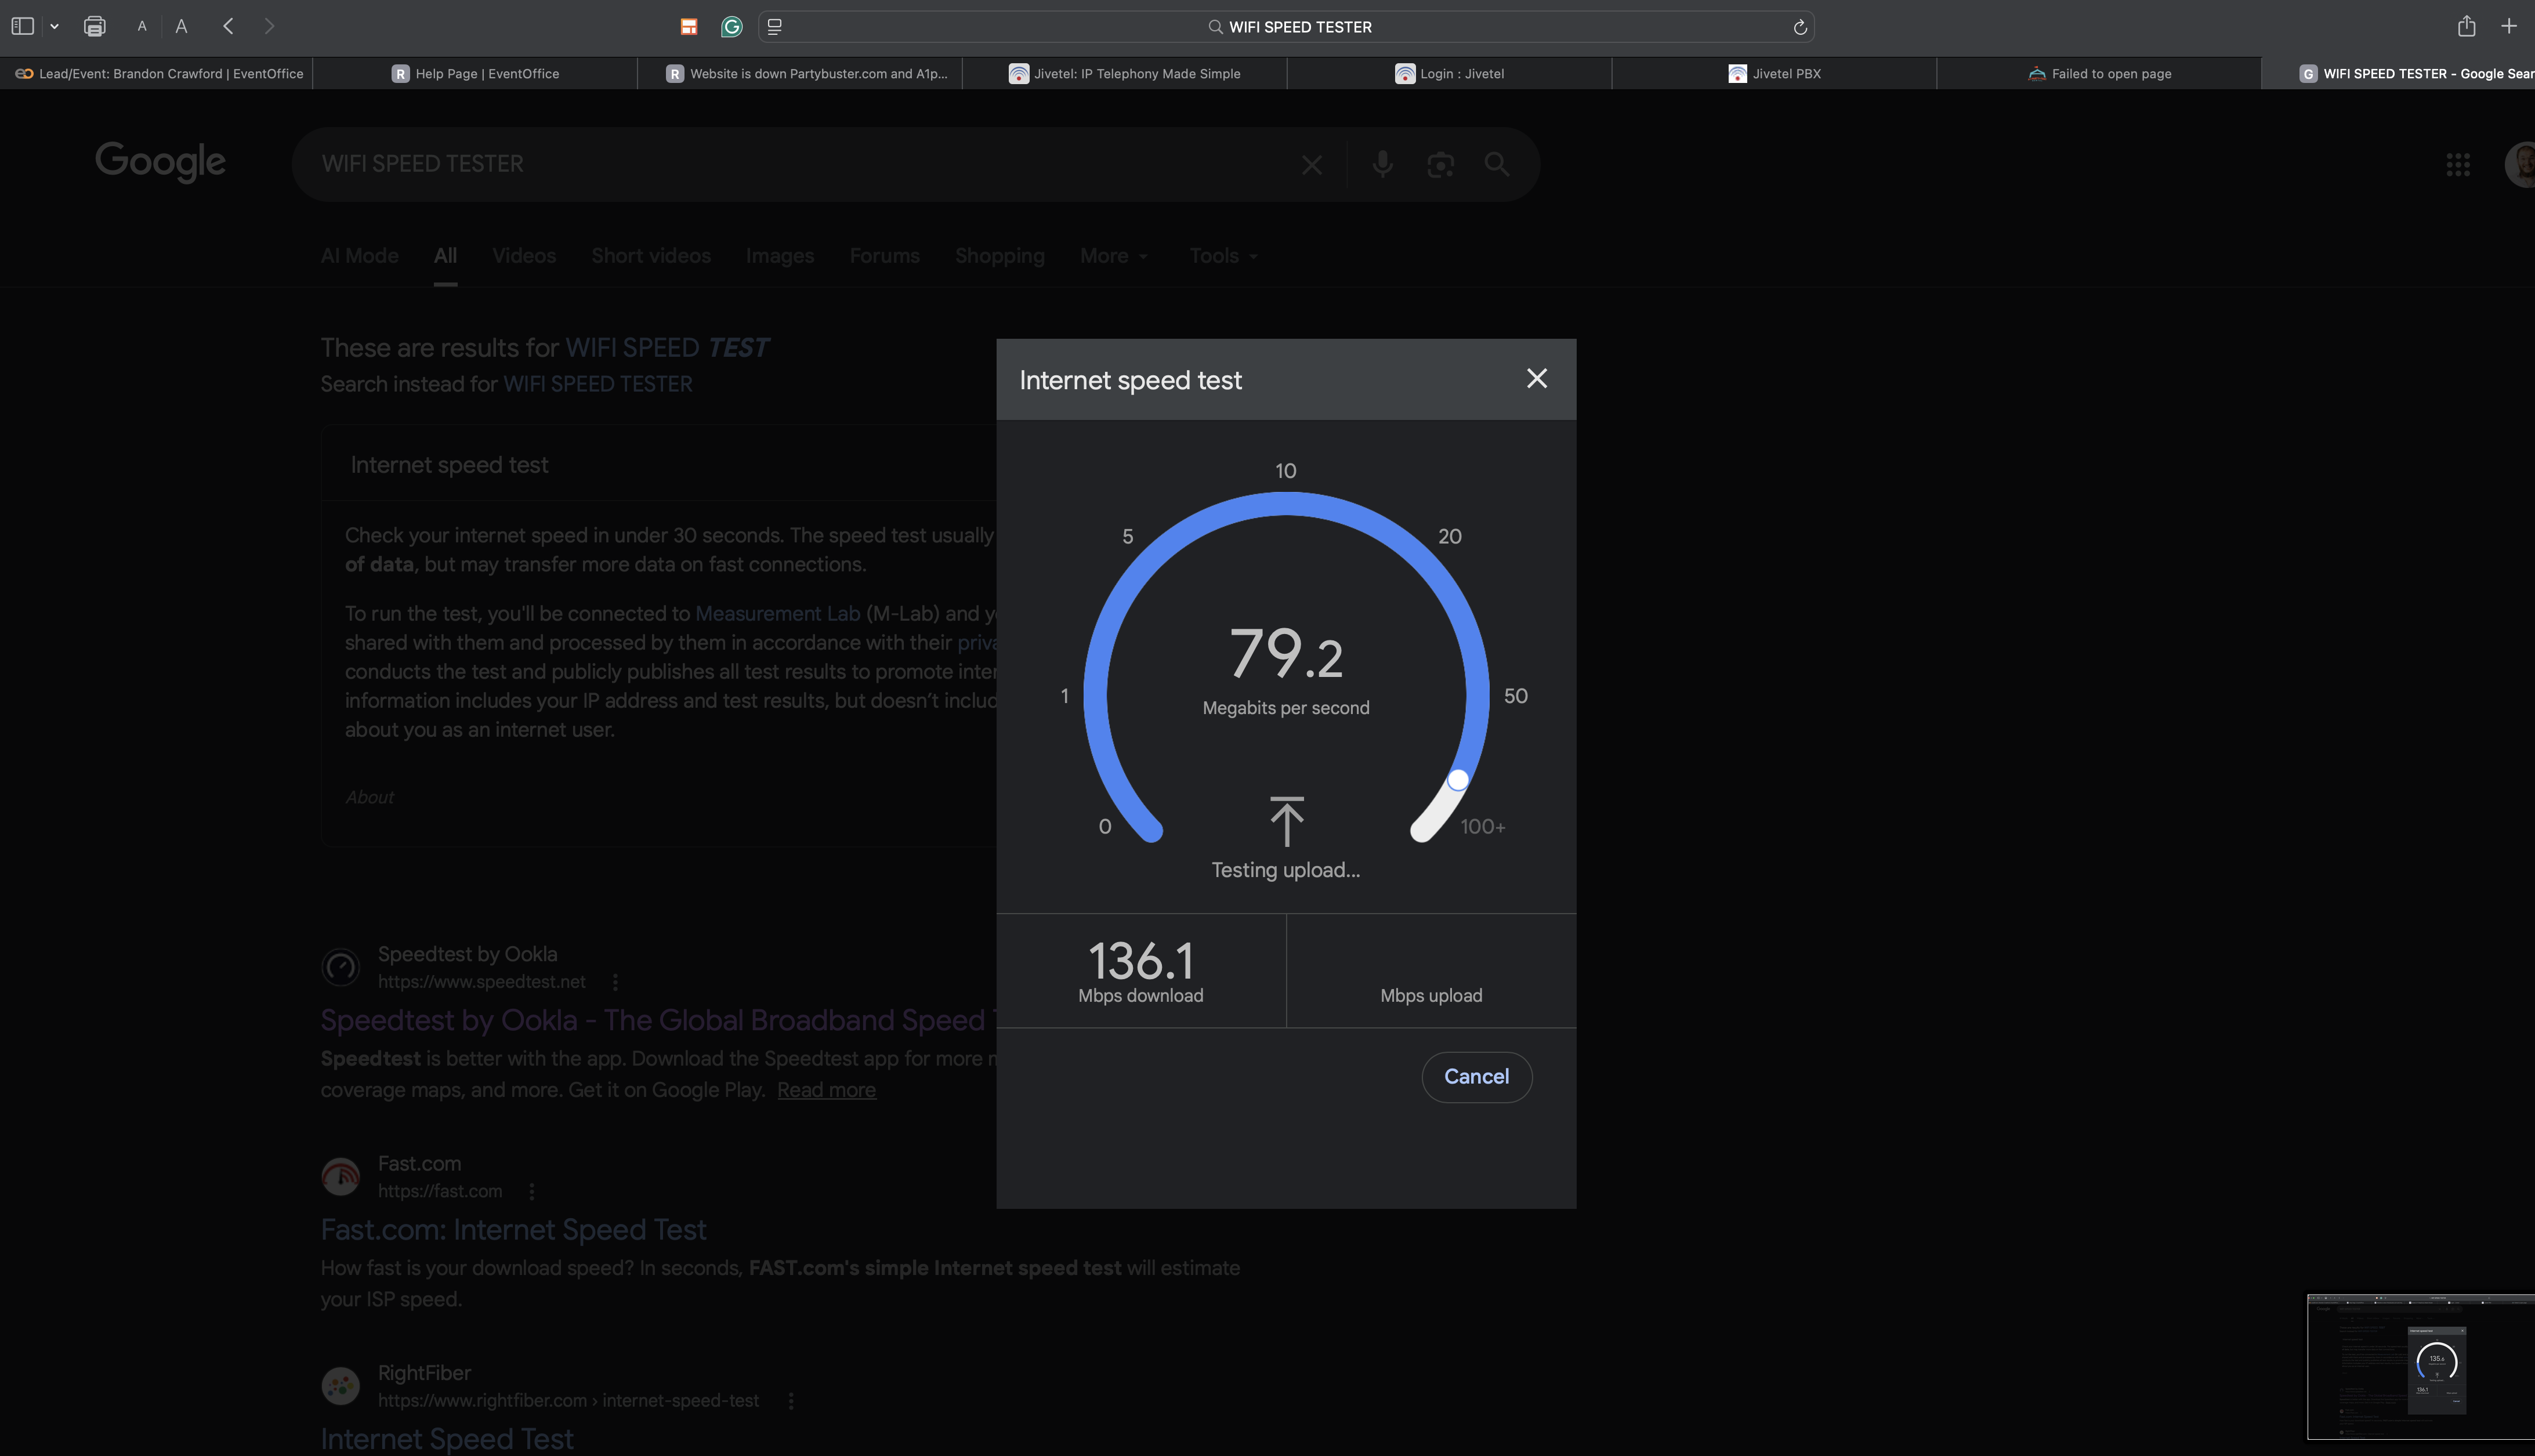The height and width of the screenshot is (1456, 2535).
Task: Switch to Failed to open page tab
Action: pos(2099,74)
